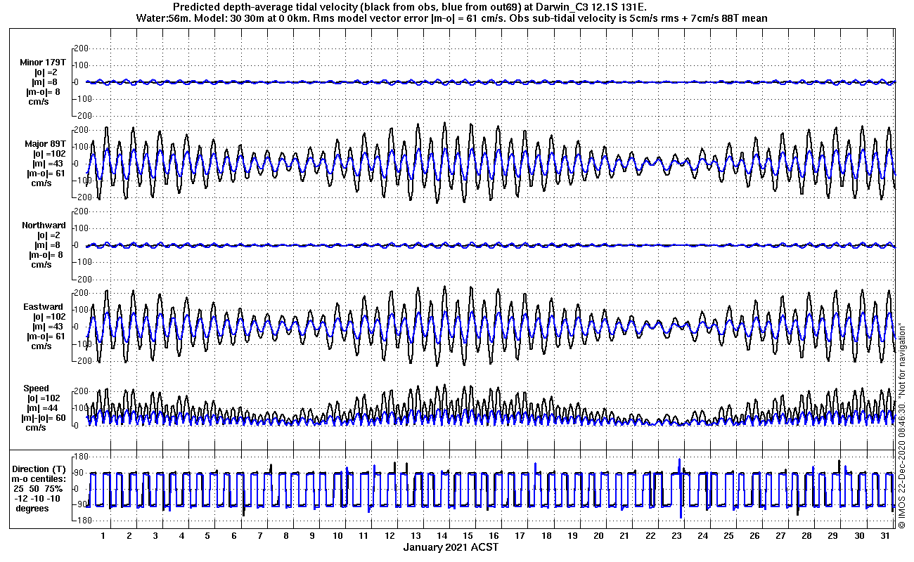Select the -90 tick of the Direction panel

point(81,504)
